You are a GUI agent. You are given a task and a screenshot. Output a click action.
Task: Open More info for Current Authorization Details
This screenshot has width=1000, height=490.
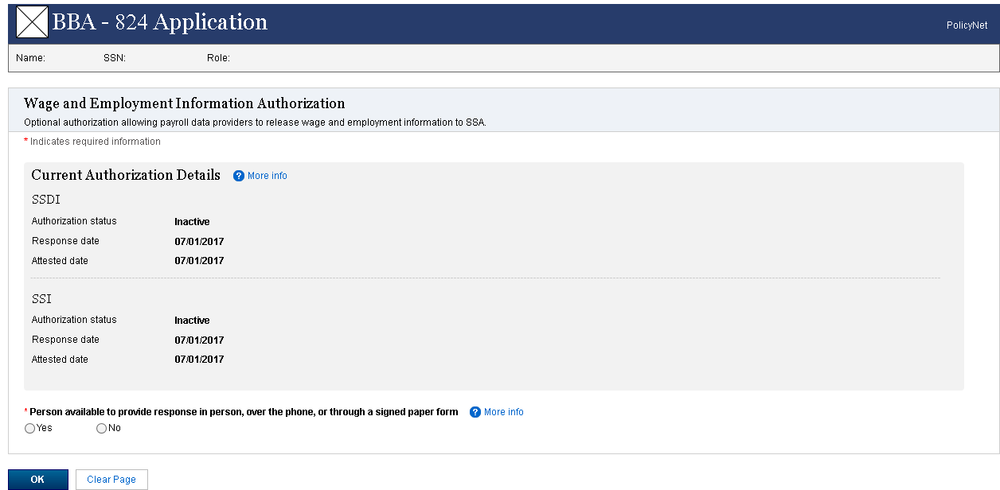coord(268,176)
